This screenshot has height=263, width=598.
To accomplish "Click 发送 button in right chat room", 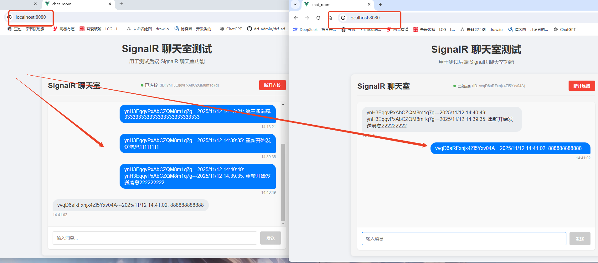I will [580, 239].
